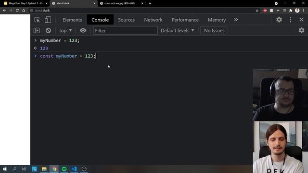This screenshot has width=308, height=173.
Task: Open Windows Task View
Action: coord(24,169)
